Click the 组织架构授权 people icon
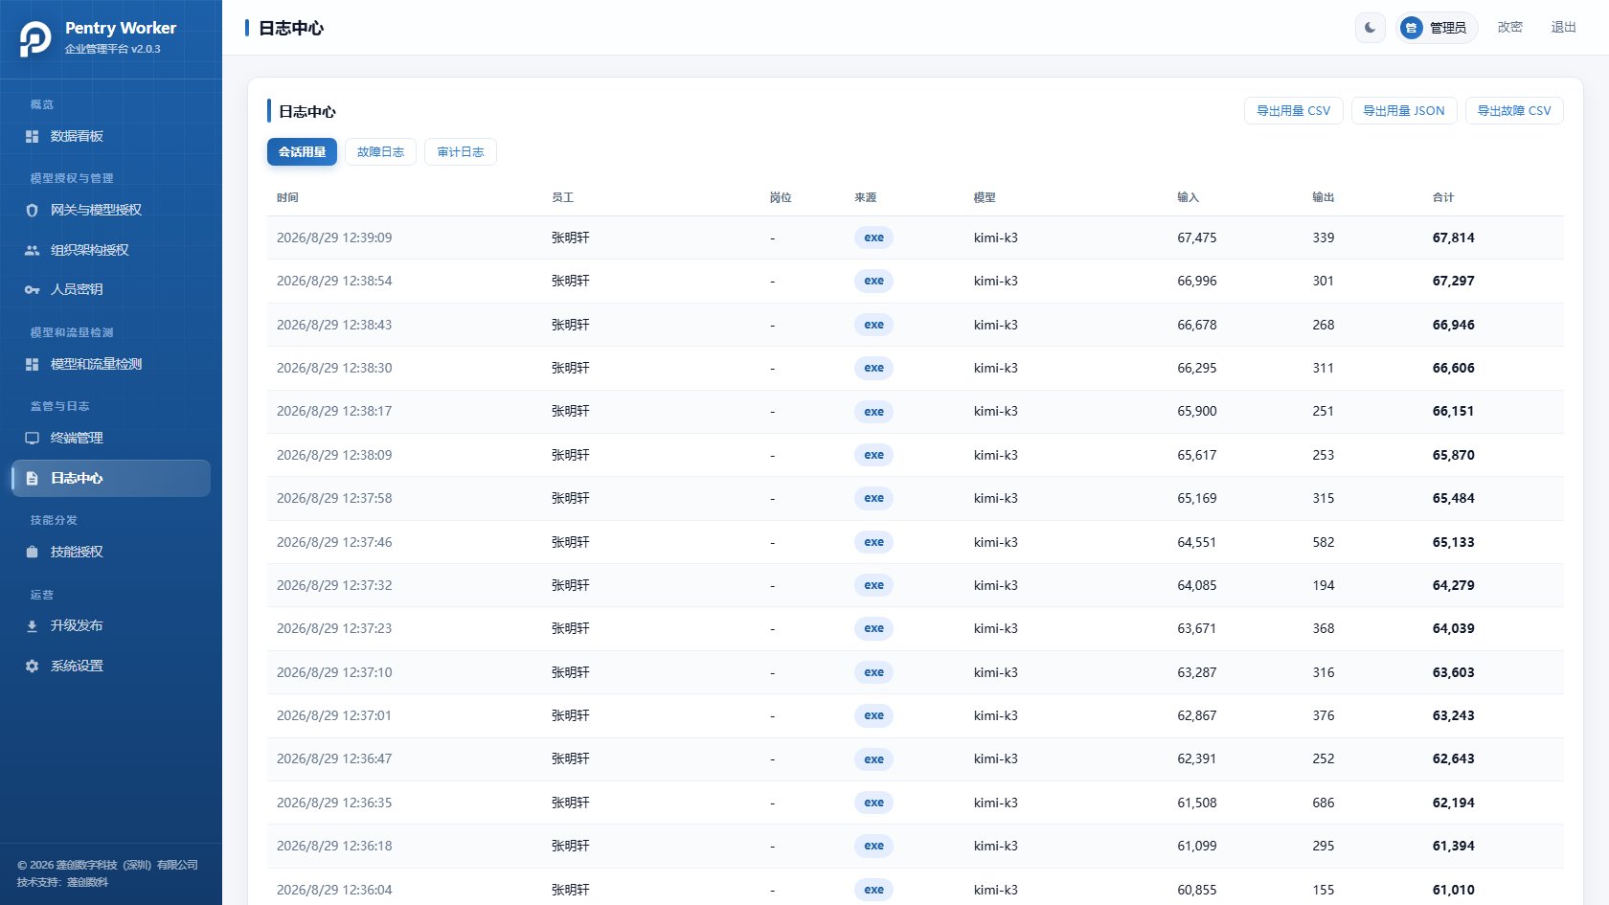Image resolution: width=1609 pixels, height=905 pixels. (x=32, y=250)
